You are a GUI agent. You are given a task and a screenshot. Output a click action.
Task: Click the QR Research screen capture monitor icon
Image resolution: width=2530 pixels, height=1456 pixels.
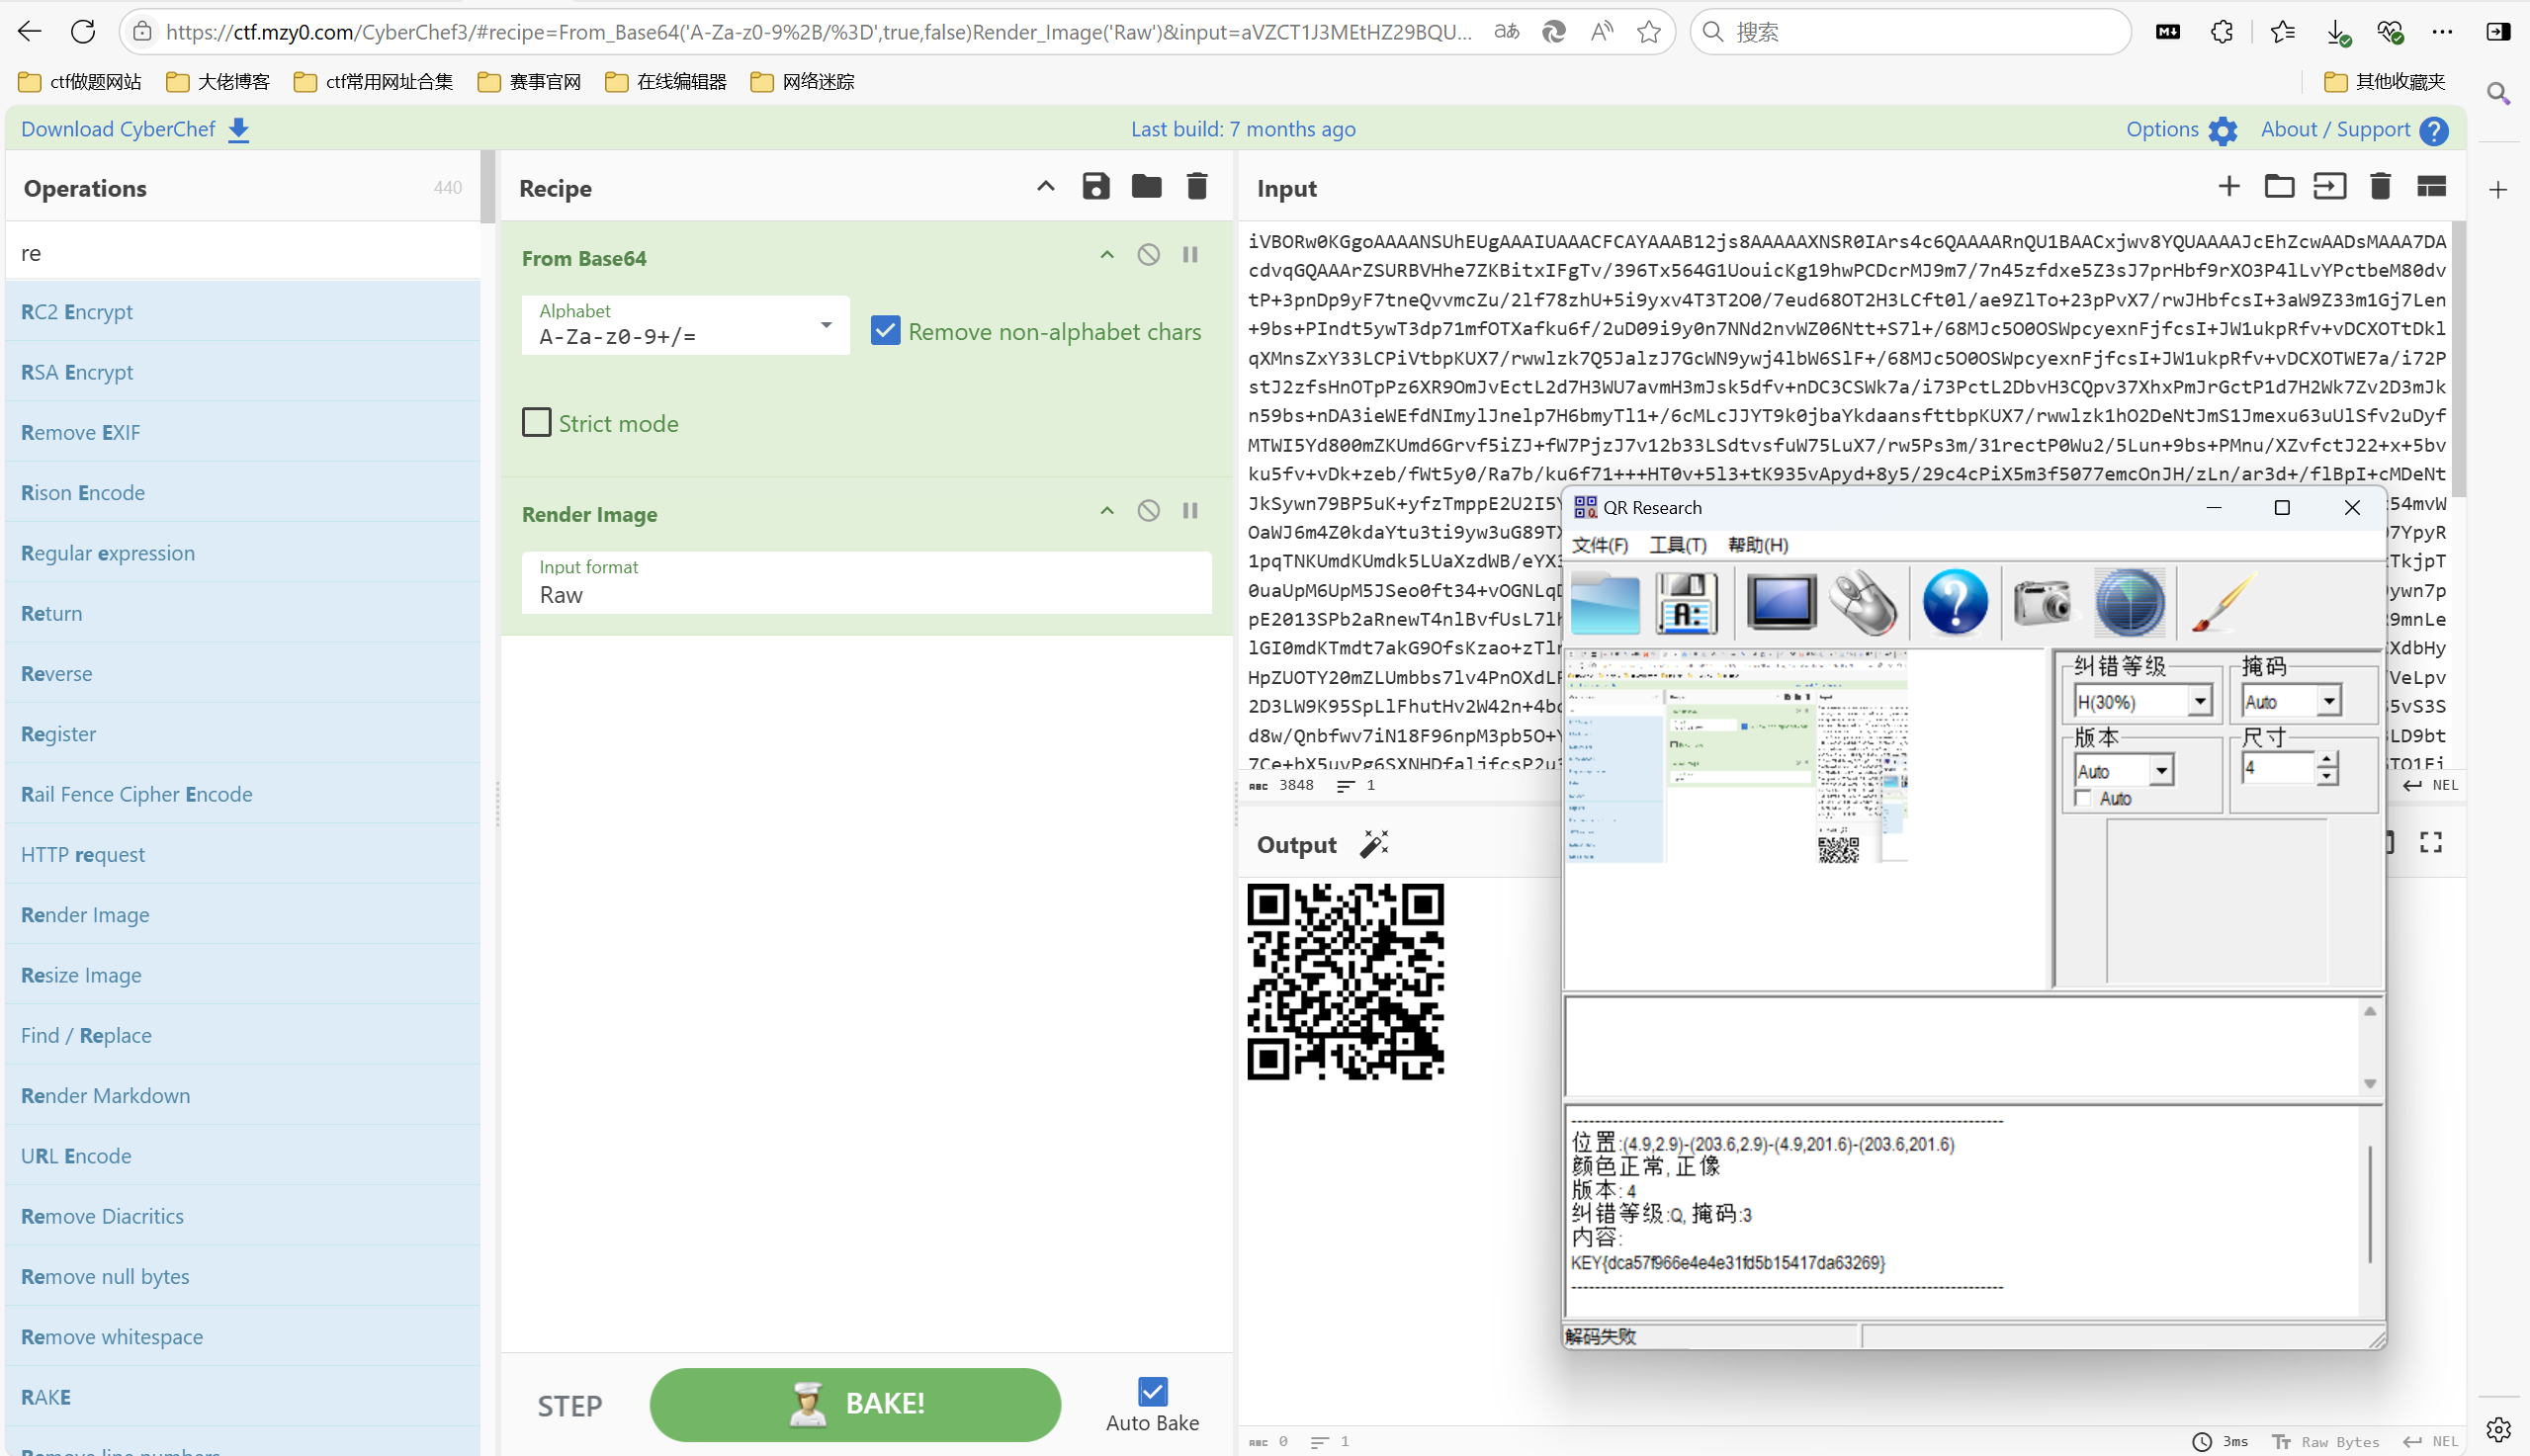tap(1781, 603)
